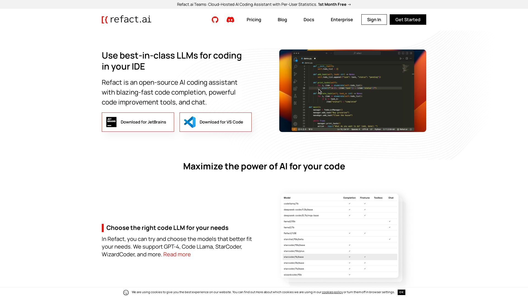Click the llama2/13b row text
Image resolution: width=528 pixels, height=297 pixels.
[x=289, y=221]
